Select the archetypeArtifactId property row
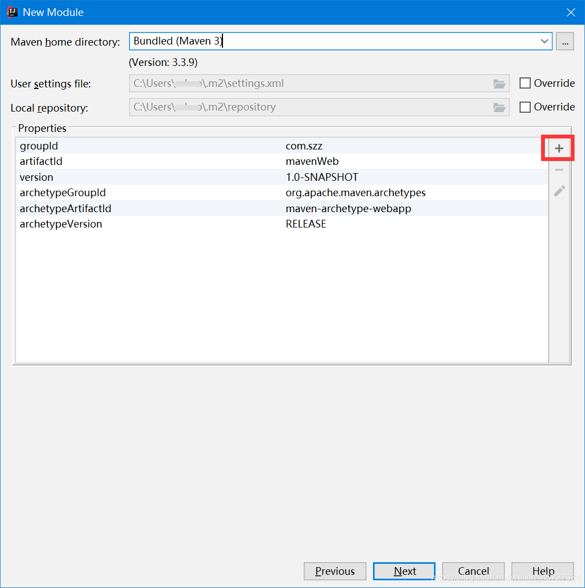 [282, 208]
